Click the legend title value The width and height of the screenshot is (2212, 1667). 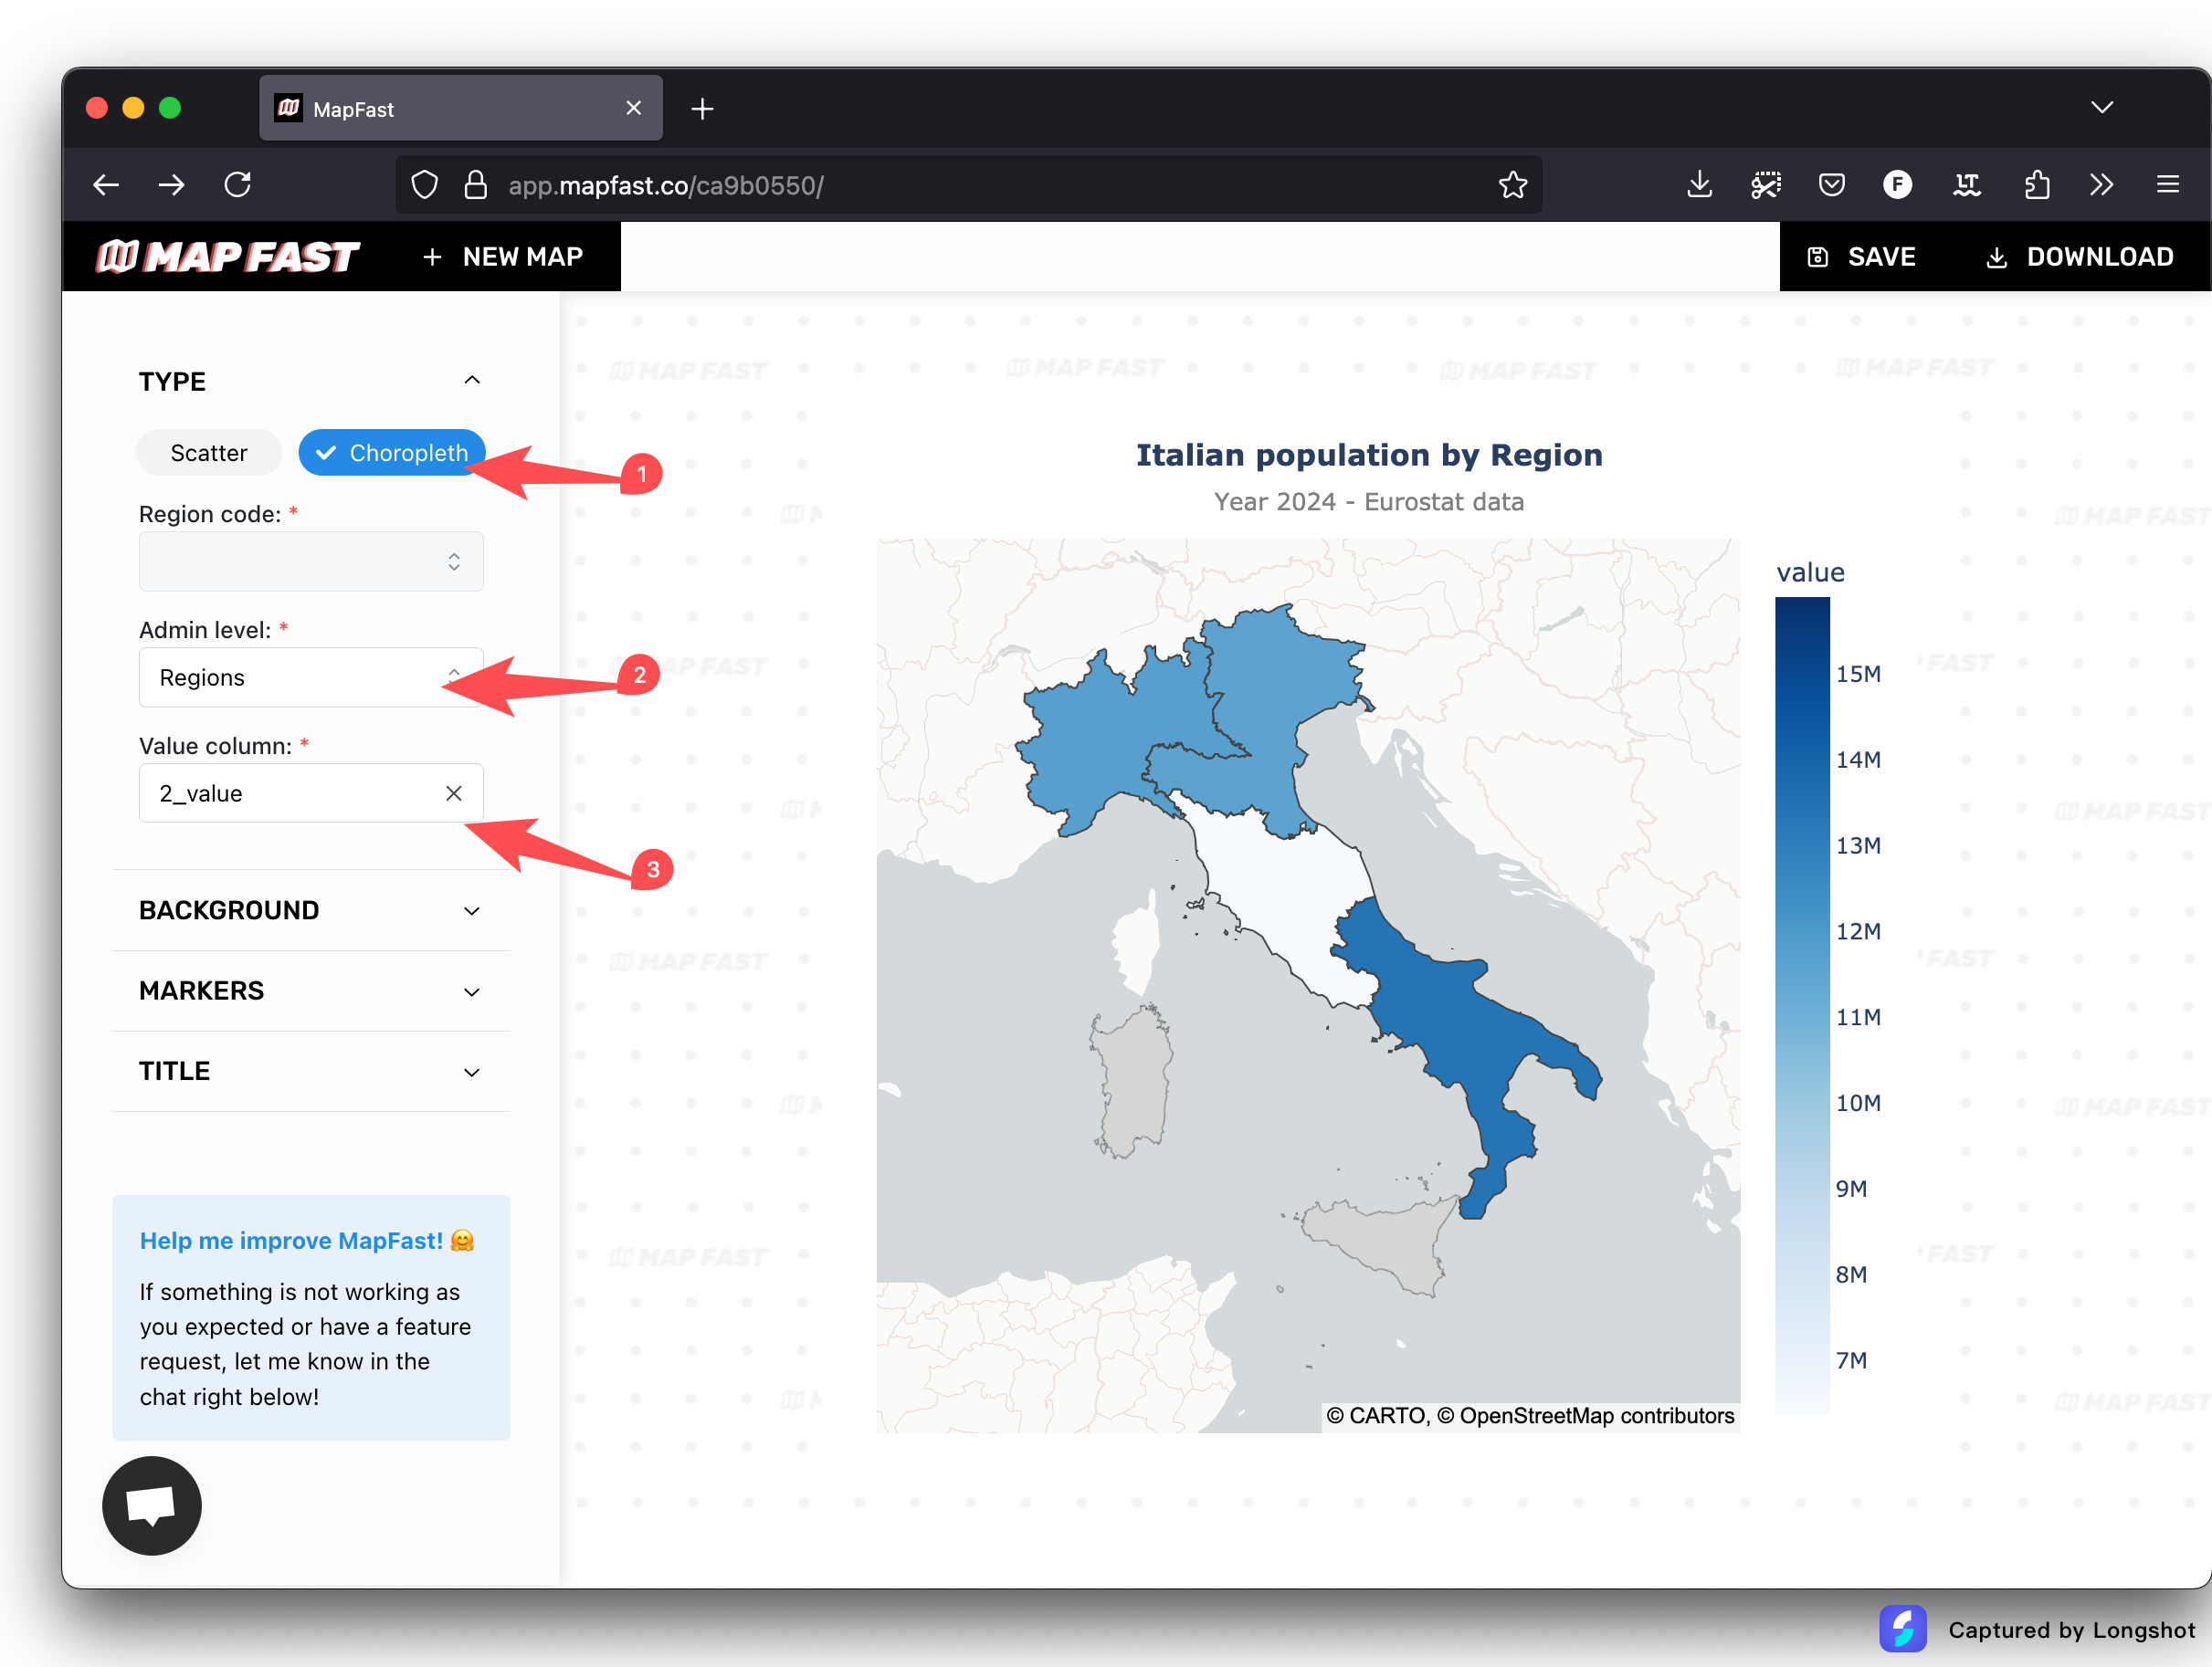click(1810, 572)
